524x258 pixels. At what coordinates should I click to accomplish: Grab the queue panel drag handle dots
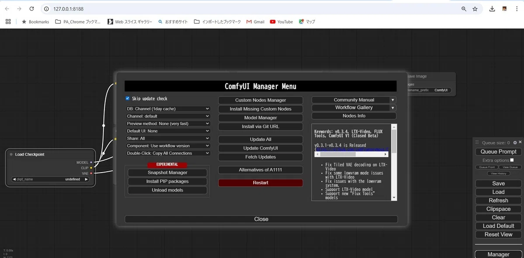pos(477,143)
